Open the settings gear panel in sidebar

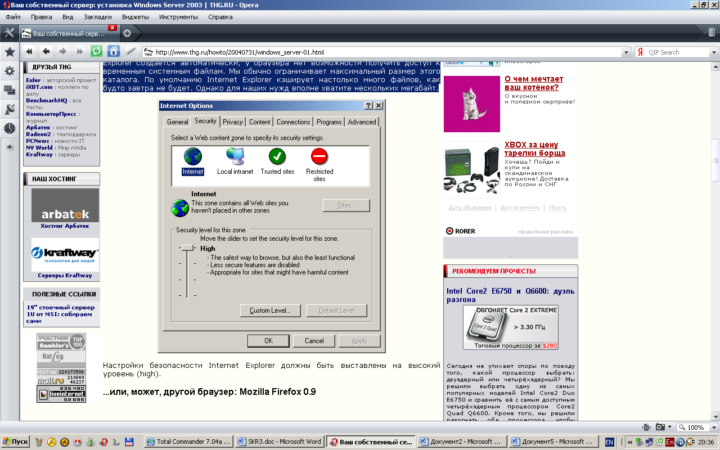(x=10, y=71)
